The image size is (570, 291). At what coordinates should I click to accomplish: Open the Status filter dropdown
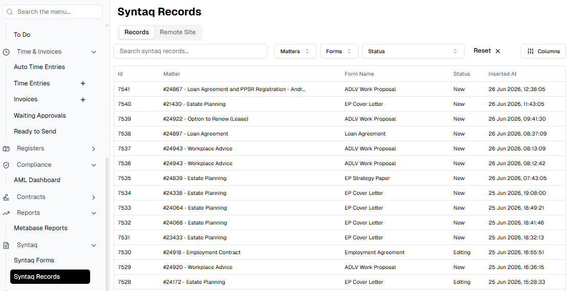[413, 51]
